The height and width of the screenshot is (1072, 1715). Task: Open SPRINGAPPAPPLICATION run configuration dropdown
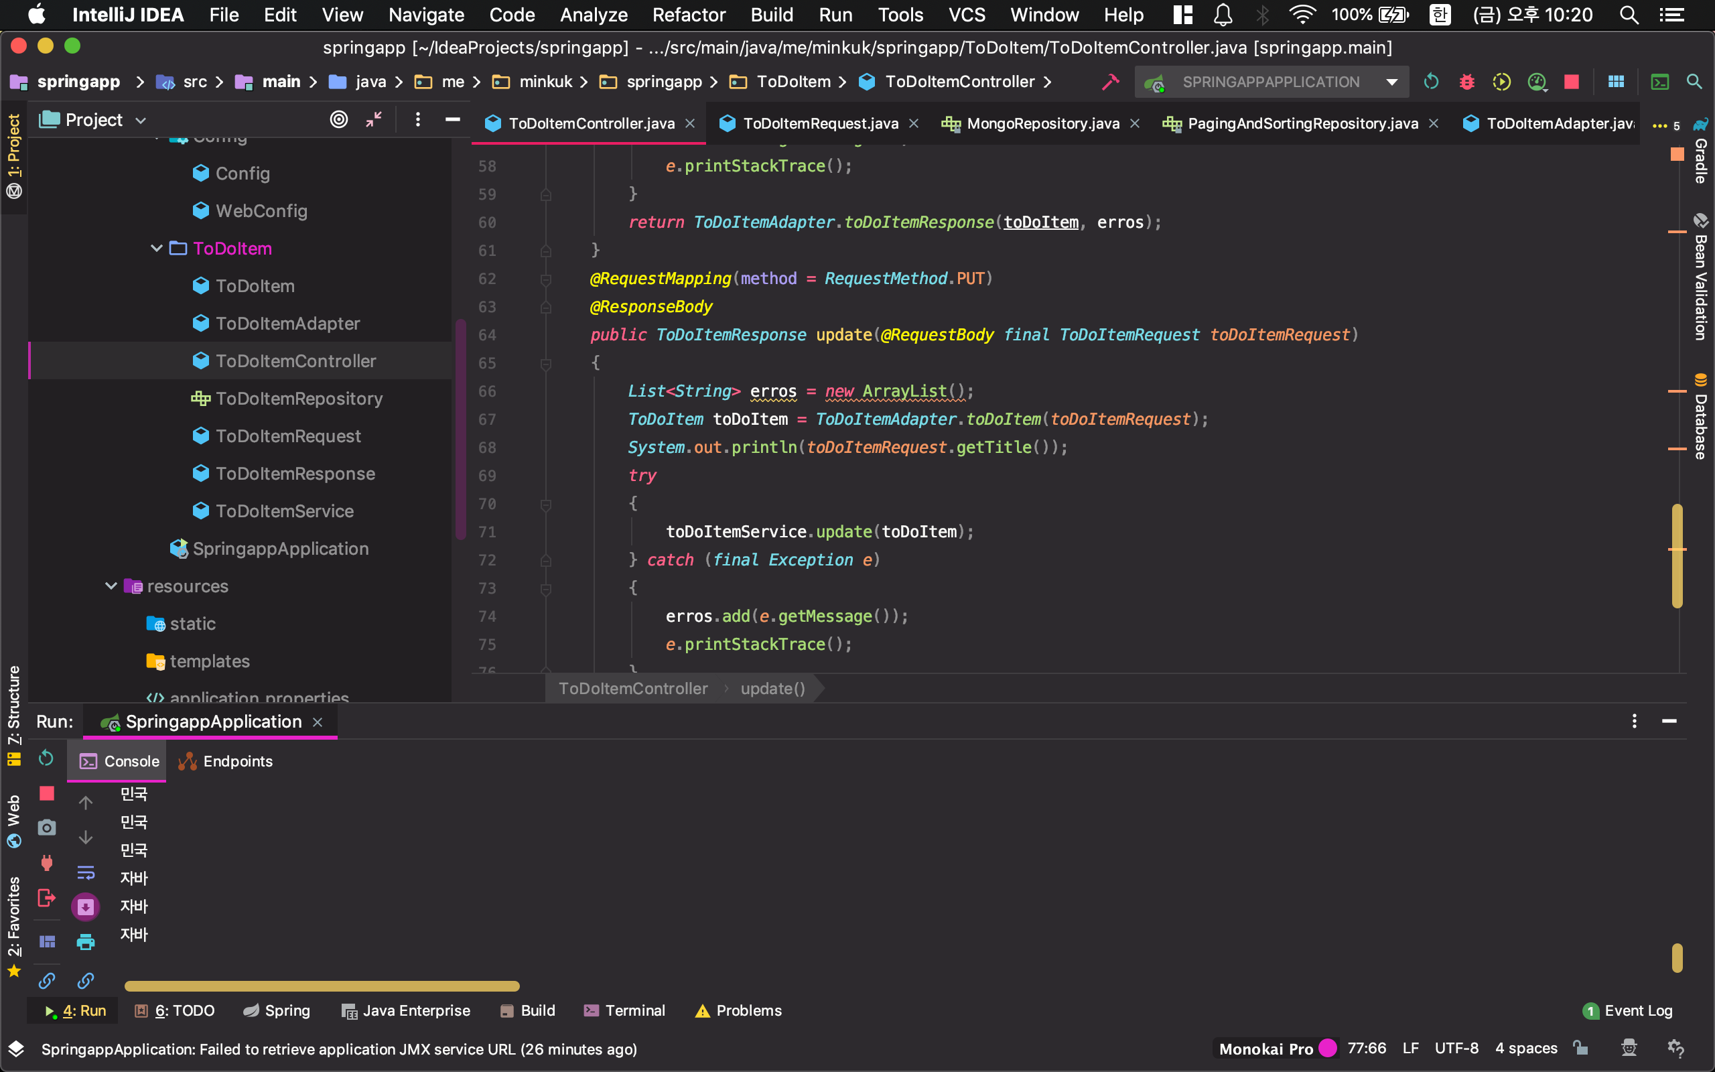point(1271,82)
